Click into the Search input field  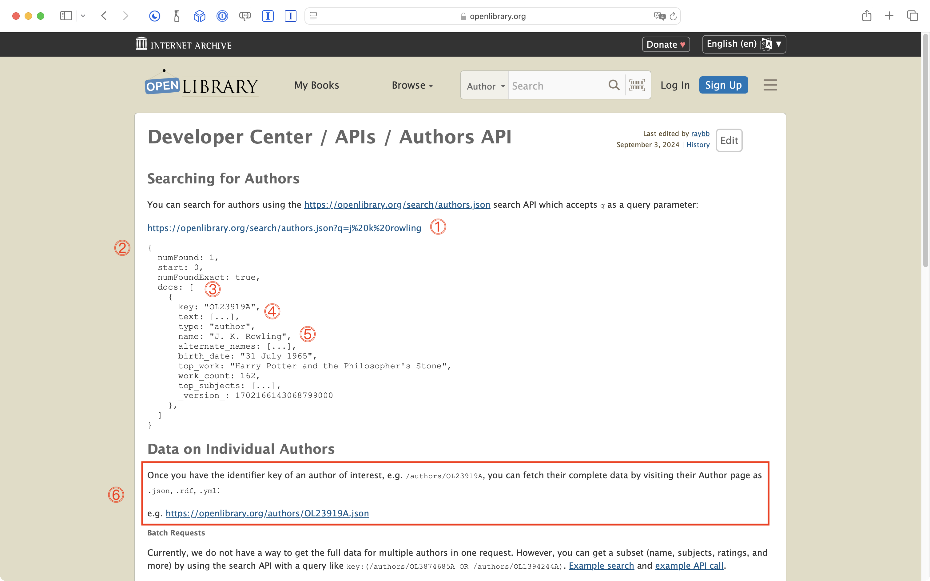point(557,86)
